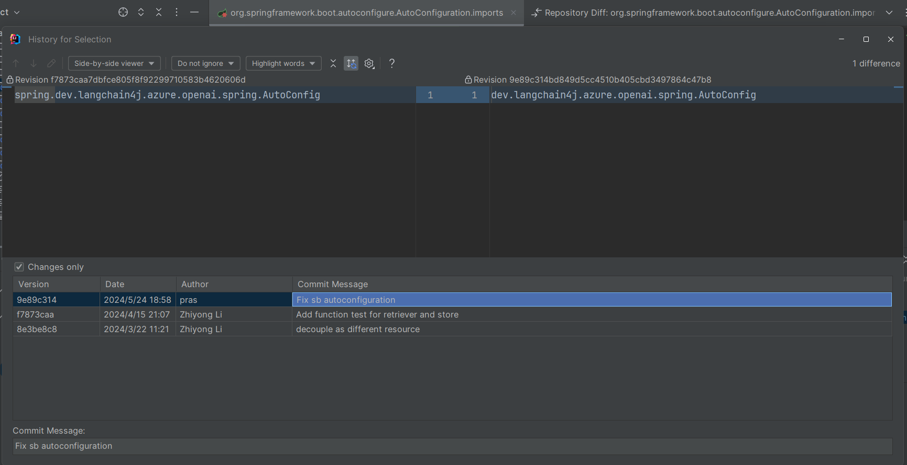This screenshot has width=907, height=465.
Task: Click the Commit Message text field
Action: 453,446
